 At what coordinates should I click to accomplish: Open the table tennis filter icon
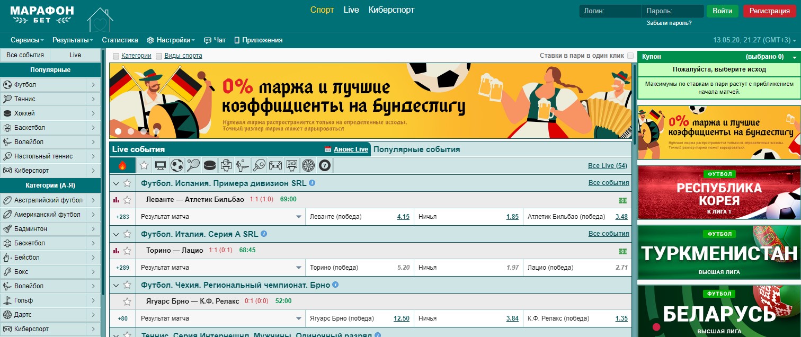click(x=258, y=165)
